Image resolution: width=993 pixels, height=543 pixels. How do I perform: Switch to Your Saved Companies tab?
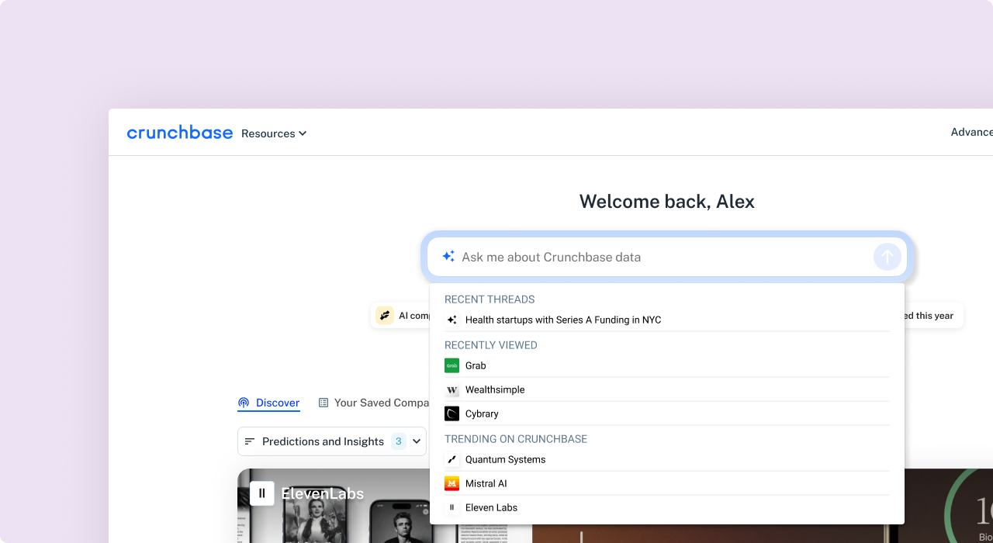(374, 403)
